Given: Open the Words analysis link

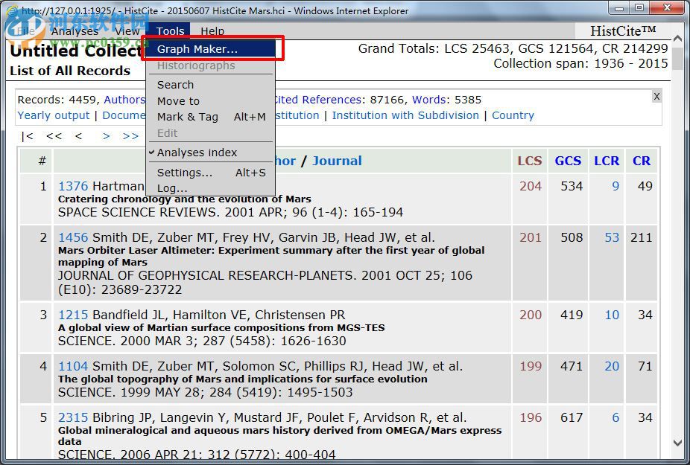Looking at the screenshot, I should pos(429,100).
